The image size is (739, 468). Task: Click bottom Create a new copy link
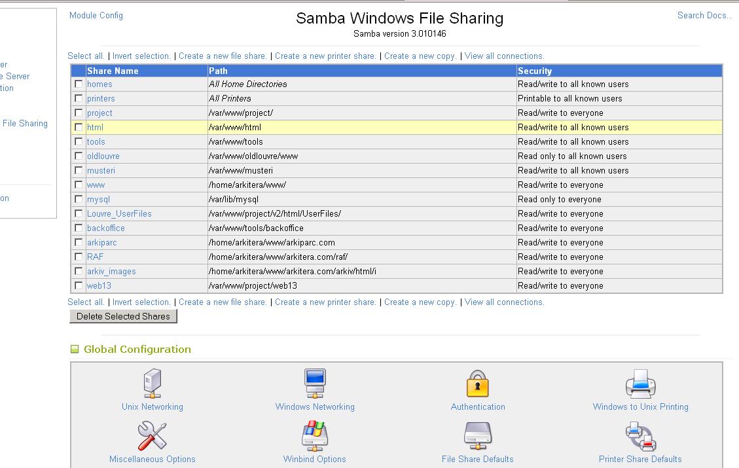coord(420,302)
